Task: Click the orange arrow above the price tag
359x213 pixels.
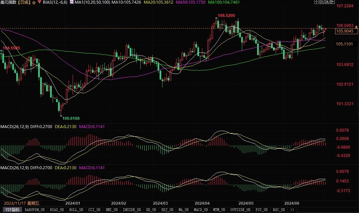Action: pyautogui.click(x=356, y=27)
